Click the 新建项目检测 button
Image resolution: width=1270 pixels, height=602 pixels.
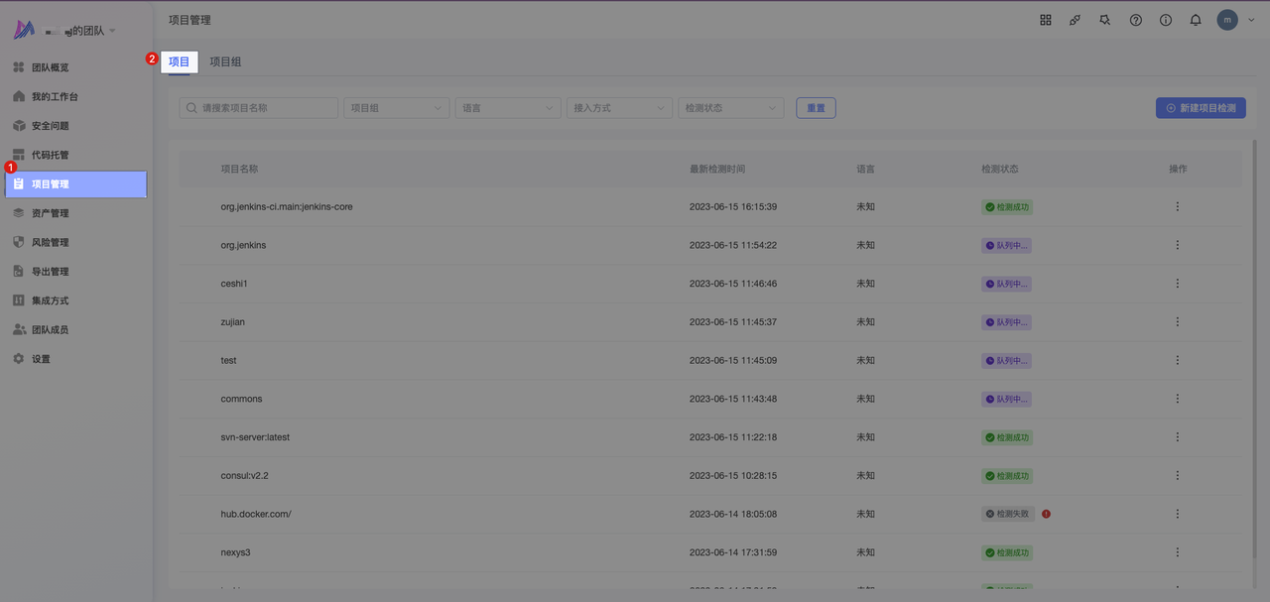tap(1201, 108)
